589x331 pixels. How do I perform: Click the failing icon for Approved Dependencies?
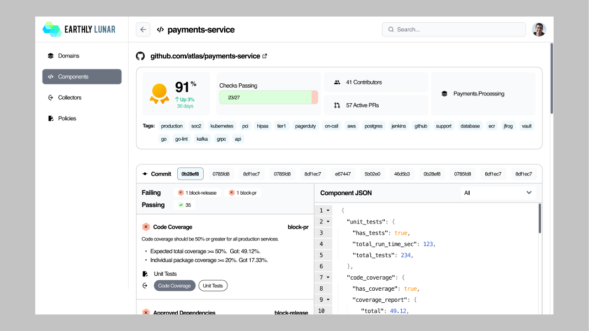[146, 312]
